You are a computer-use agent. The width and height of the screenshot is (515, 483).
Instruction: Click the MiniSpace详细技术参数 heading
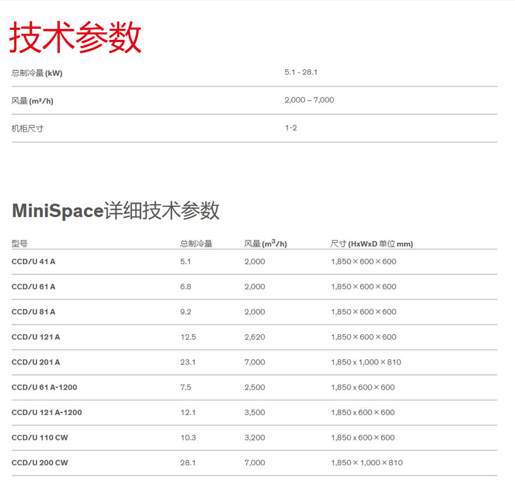[116, 210]
